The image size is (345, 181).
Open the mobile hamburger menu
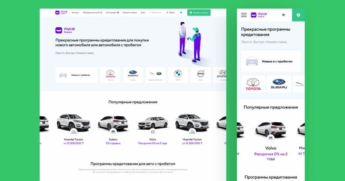(x=244, y=15)
